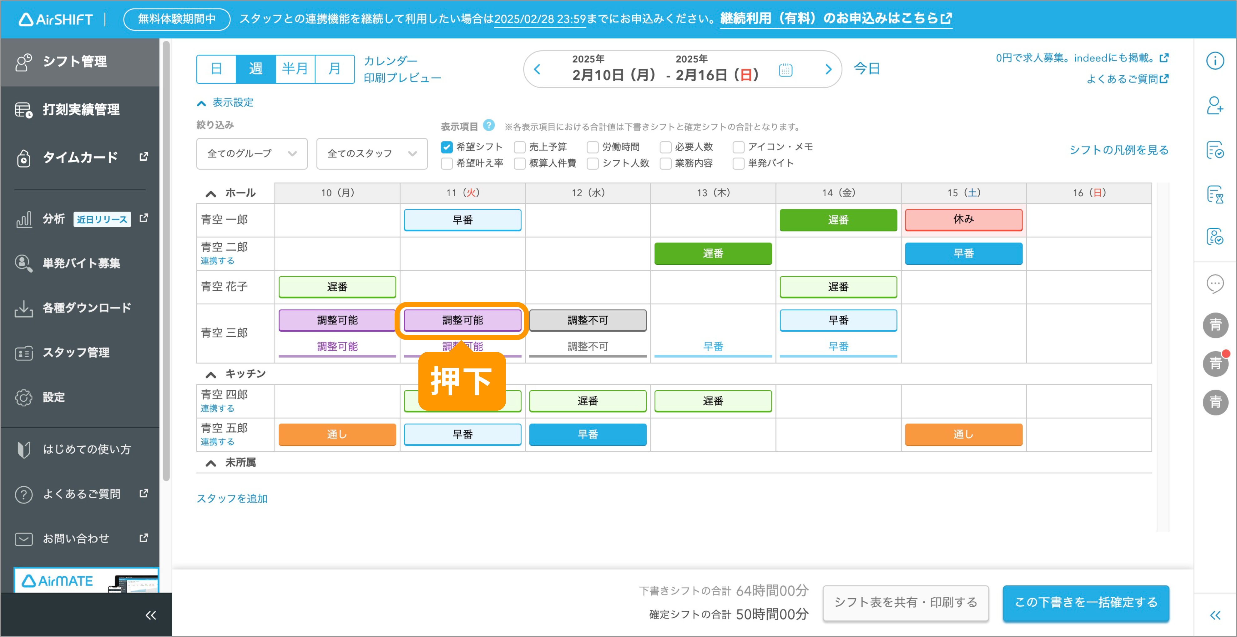Click the 0円で求人募集 indeed link
Screen dimensions: 1237x637
[1082, 58]
